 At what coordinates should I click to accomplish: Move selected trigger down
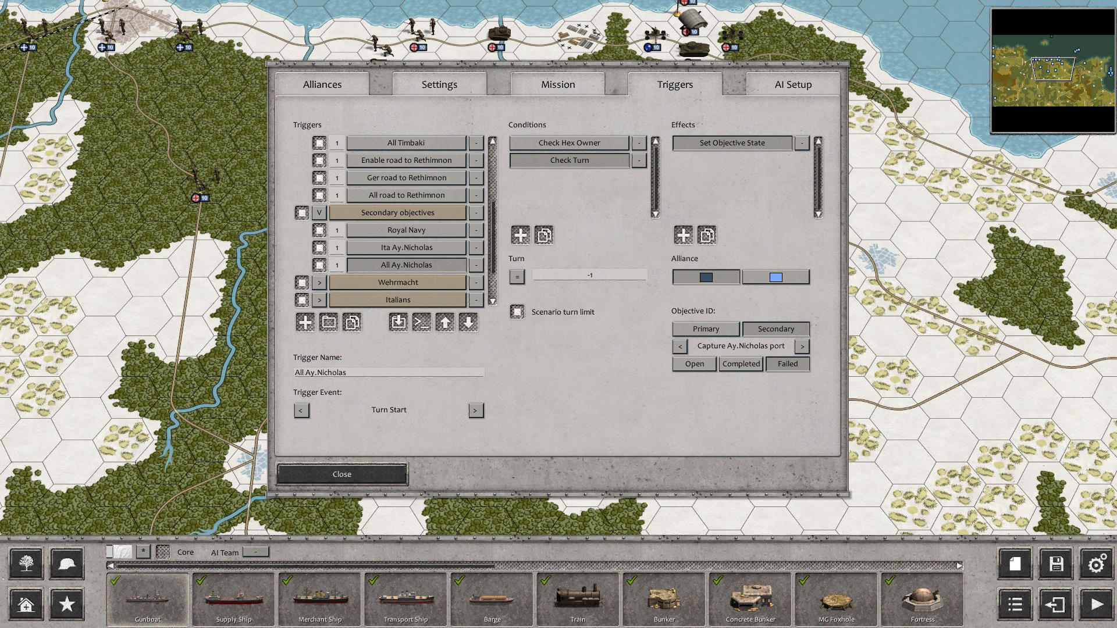(x=468, y=322)
